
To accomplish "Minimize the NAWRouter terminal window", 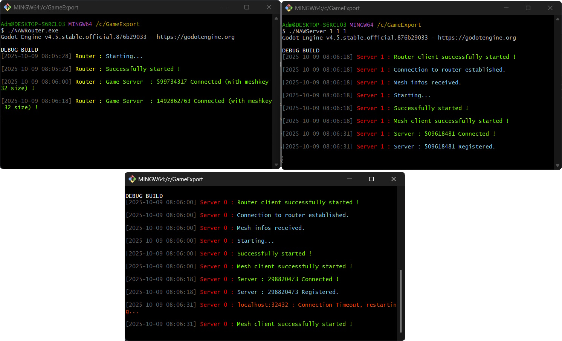I will tap(225, 8).
